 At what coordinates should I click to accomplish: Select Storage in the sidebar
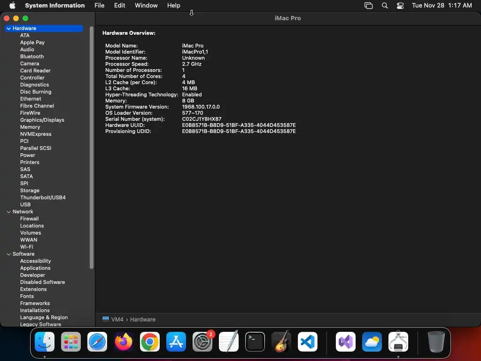30,191
